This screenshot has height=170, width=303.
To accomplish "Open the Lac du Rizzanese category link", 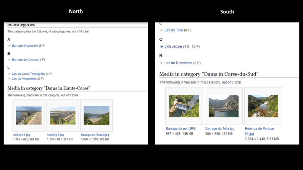I will click(x=178, y=63).
